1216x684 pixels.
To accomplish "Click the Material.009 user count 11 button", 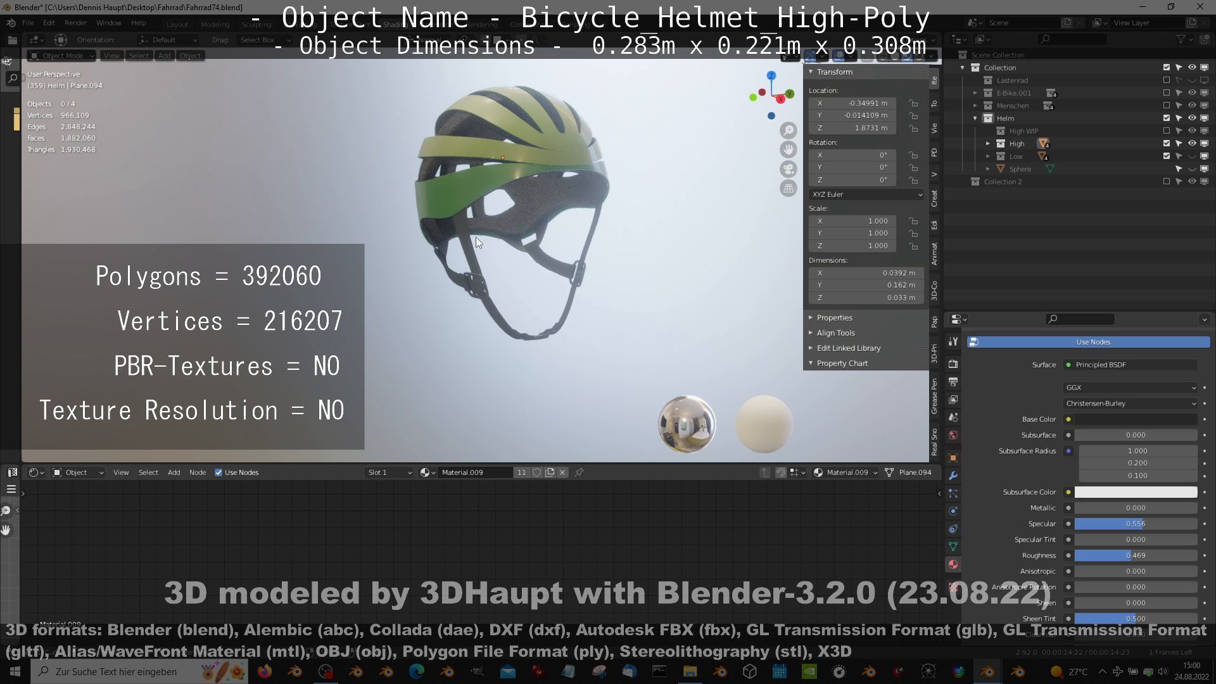I will click(x=521, y=472).
